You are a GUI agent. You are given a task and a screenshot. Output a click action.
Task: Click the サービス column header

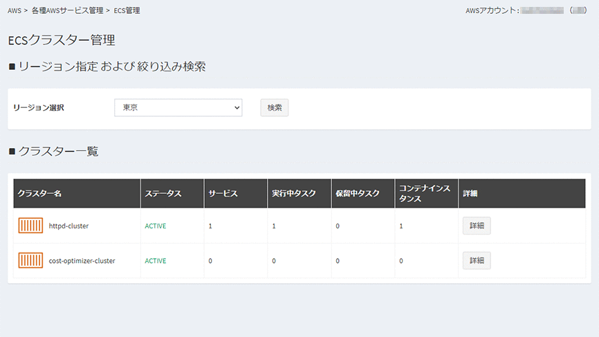point(236,193)
